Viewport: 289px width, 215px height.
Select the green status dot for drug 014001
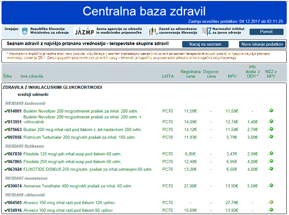(271, 111)
